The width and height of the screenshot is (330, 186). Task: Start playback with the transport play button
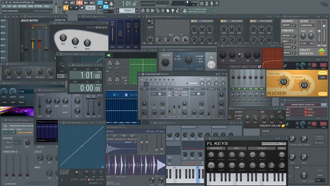pos(71,8)
